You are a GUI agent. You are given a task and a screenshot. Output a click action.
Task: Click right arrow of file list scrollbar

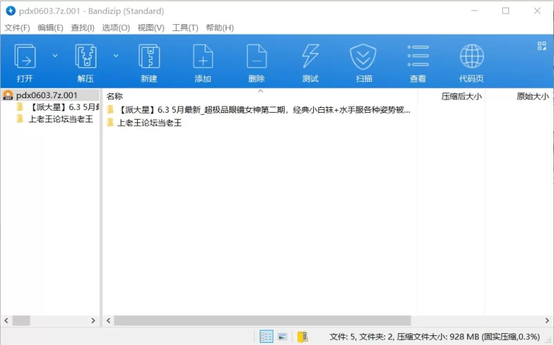click(547, 321)
